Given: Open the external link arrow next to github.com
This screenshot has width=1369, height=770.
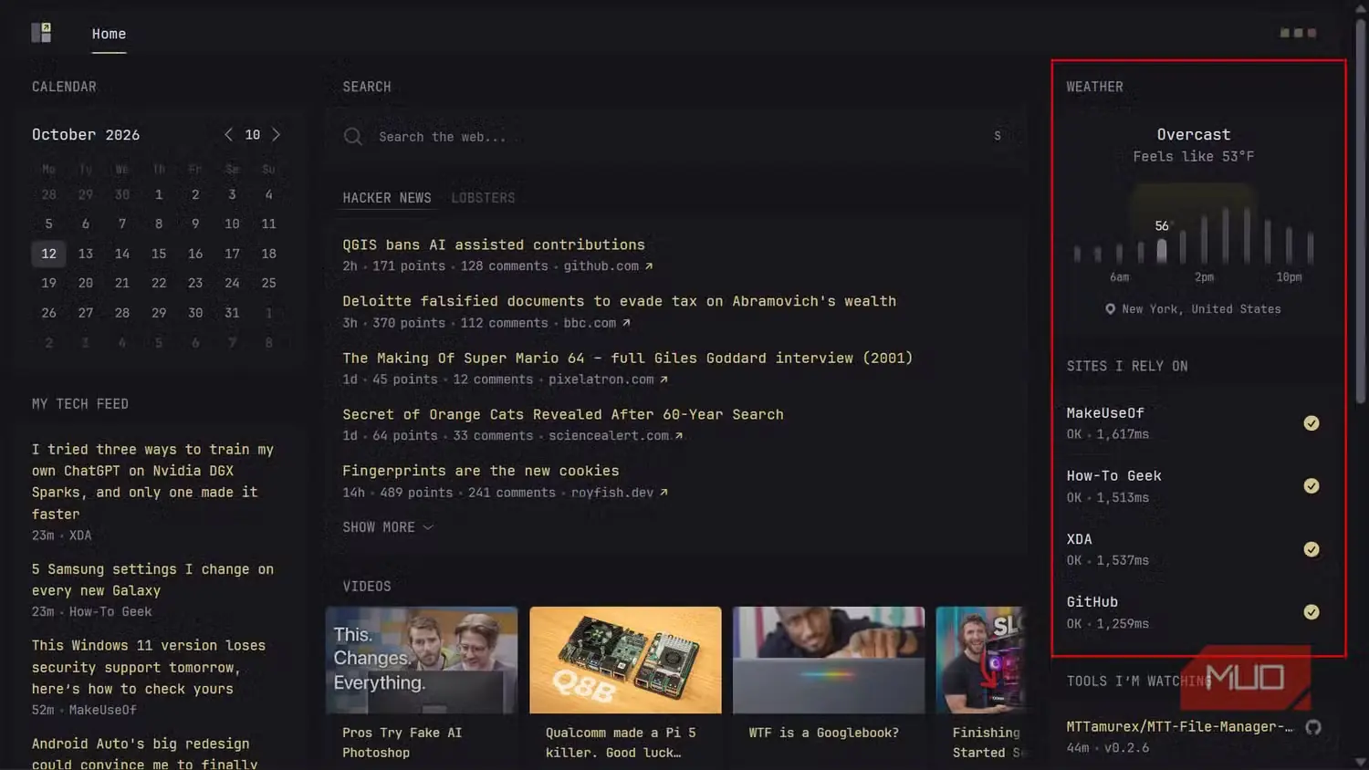Looking at the screenshot, I should click(649, 266).
